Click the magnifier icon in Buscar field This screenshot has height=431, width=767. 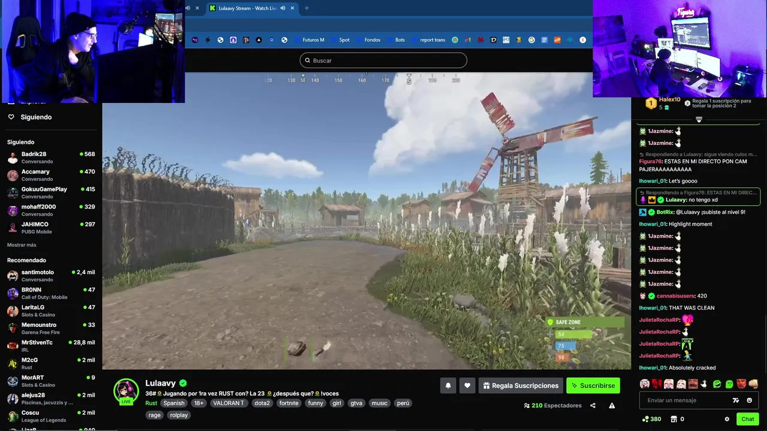pos(307,60)
